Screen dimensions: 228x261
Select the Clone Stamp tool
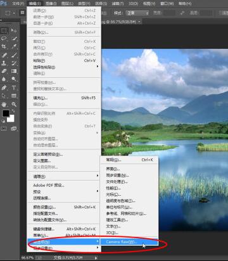[x=4, y=63]
